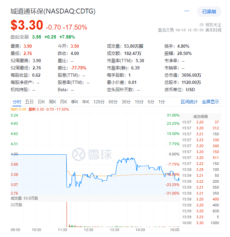Click the after-hours price 3.55

point(37,37)
